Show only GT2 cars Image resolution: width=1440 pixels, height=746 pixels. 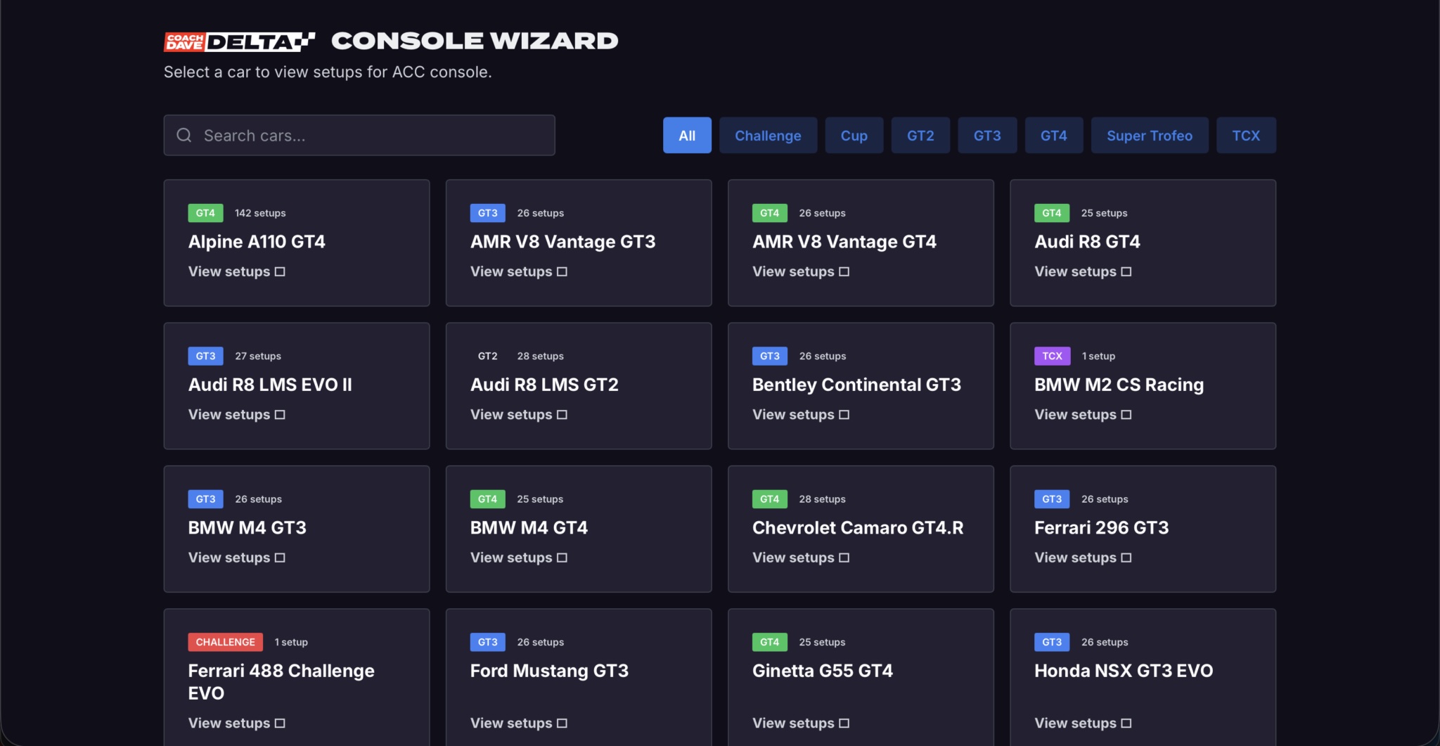(920, 135)
